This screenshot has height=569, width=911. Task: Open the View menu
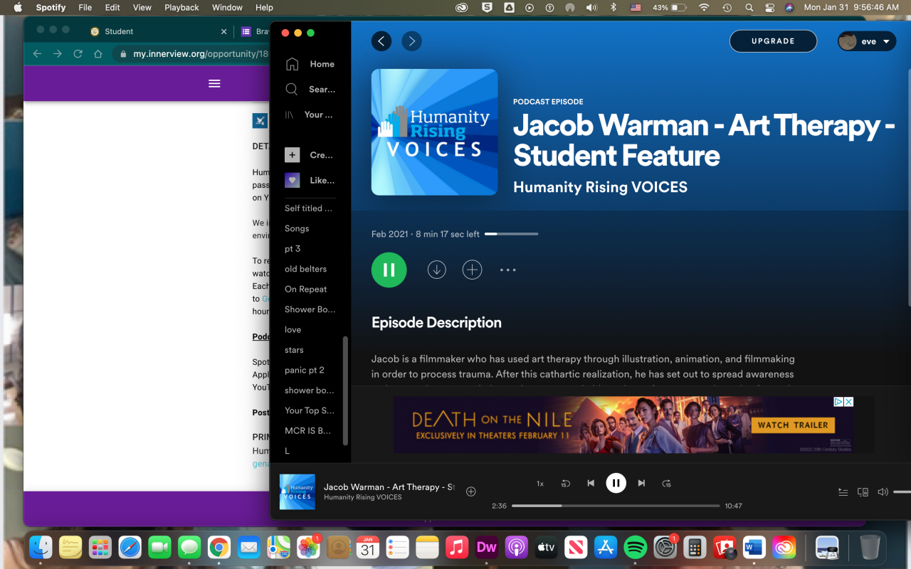click(142, 8)
